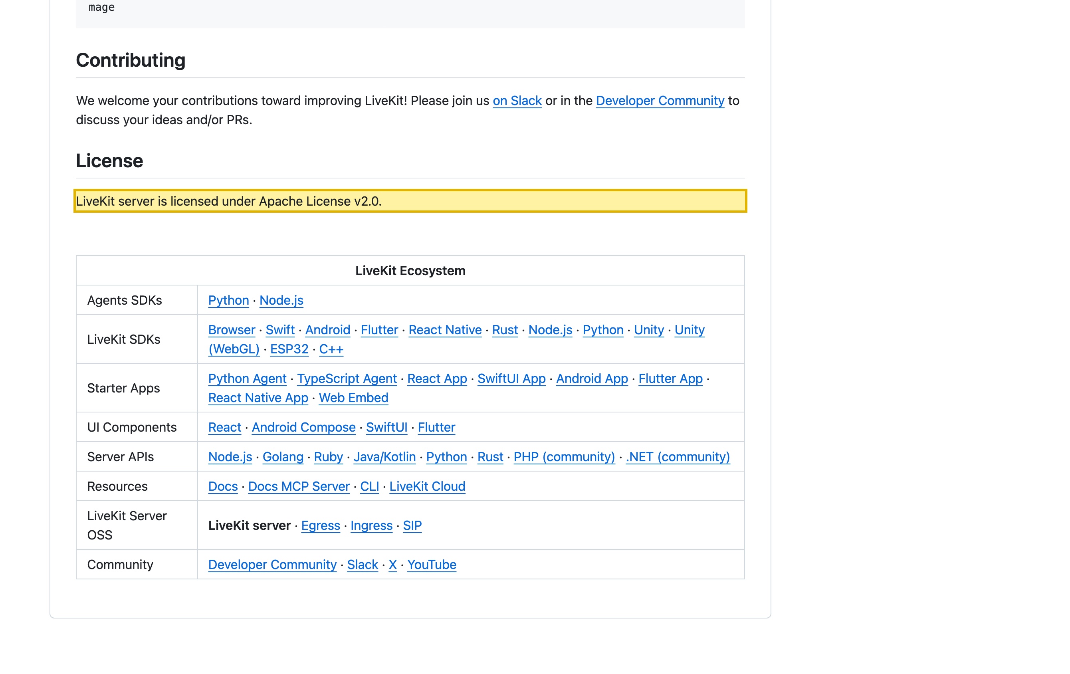Open Python link in Agents SDKs row
This screenshot has width=1070, height=674.
pyautogui.click(x=228, y=300)
